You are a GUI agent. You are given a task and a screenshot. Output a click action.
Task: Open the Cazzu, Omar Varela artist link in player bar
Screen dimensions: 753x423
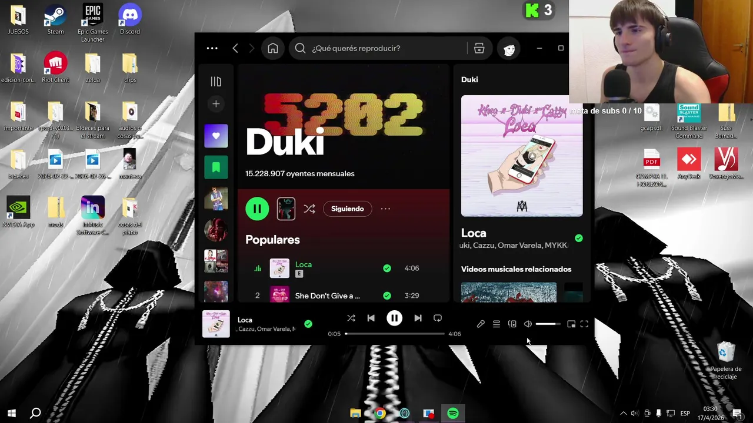pyautogui.click(x=266, y=329)
